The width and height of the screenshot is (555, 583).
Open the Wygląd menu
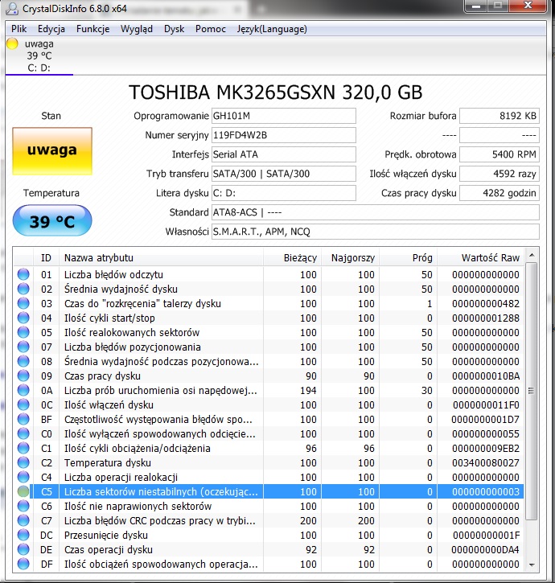click(x=137, y=29)
